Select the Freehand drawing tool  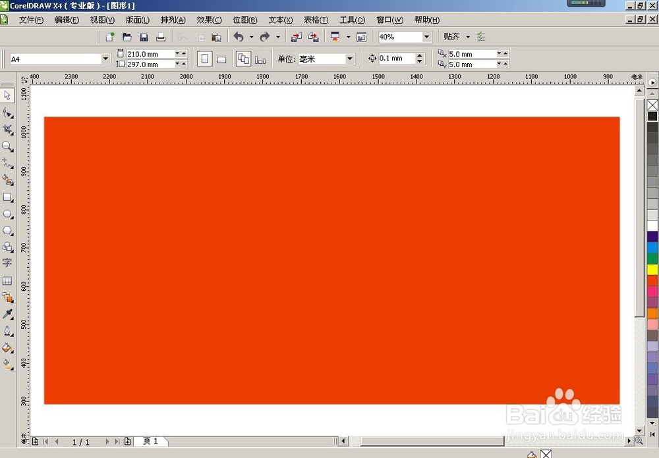point(7,163)
